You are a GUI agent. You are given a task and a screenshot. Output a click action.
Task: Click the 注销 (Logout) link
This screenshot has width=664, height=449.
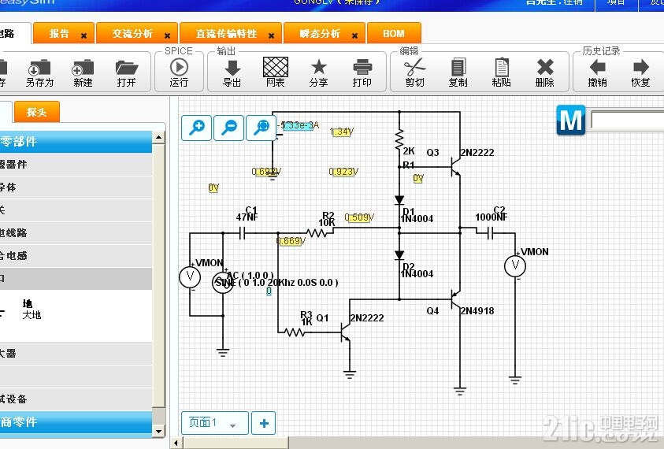pos(573,2)
